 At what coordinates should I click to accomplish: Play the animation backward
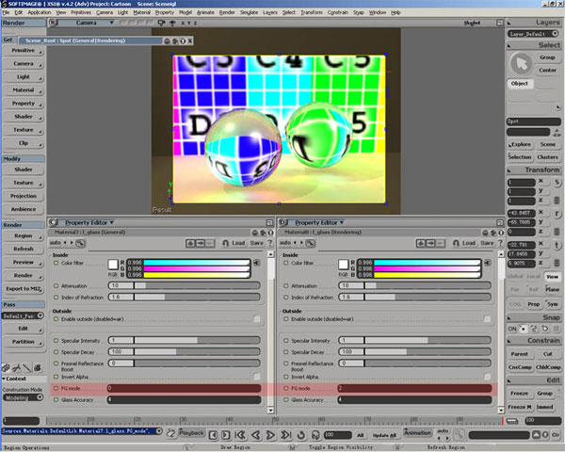[255, 435]
